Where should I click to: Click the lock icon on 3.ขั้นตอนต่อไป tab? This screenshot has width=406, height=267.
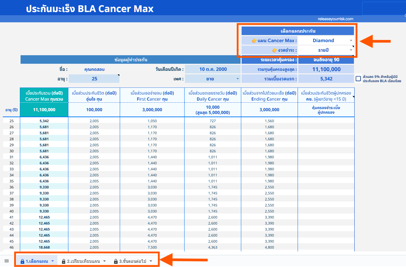115,261
